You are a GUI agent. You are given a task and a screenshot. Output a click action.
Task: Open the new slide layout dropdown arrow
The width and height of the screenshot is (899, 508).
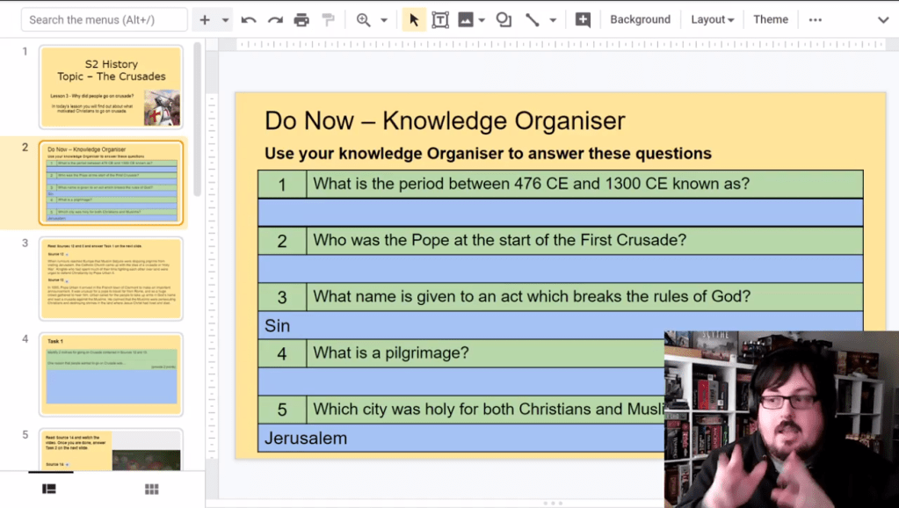coord(225,20)
